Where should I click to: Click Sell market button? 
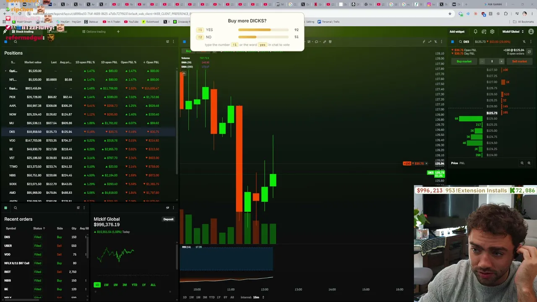519,61
